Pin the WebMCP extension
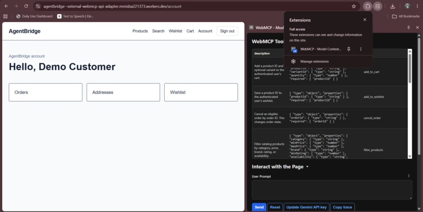 (x=348, y=49)
